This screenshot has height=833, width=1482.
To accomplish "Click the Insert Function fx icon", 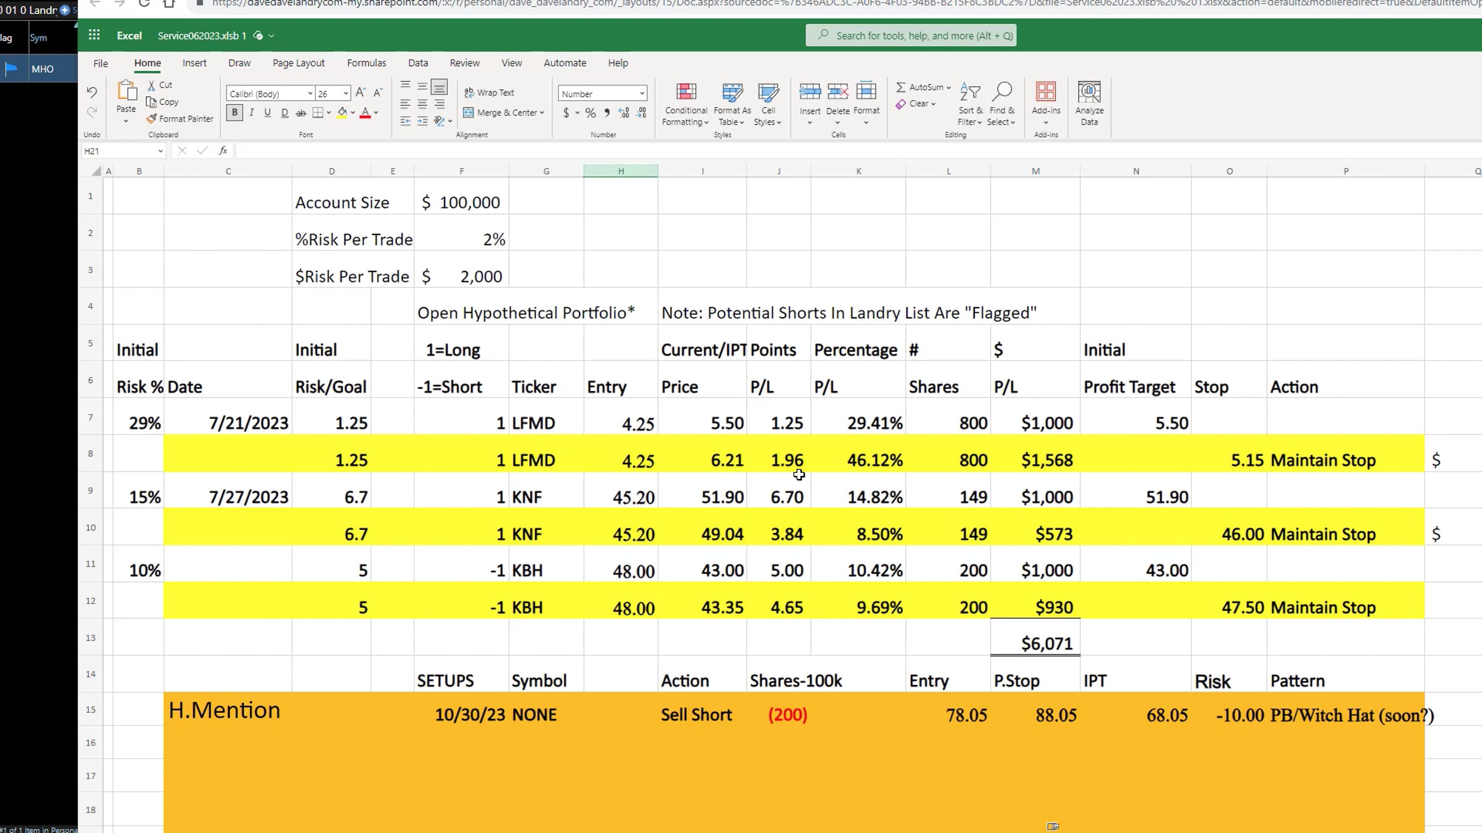I will click(223, 151).
